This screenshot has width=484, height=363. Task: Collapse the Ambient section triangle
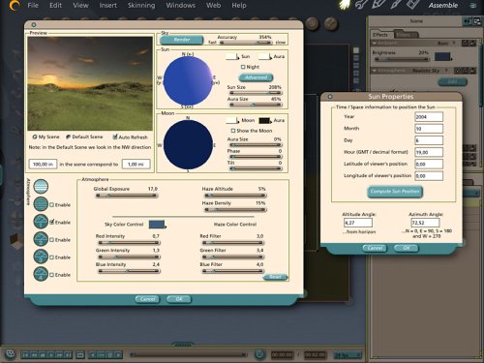(x=375, y=43)
